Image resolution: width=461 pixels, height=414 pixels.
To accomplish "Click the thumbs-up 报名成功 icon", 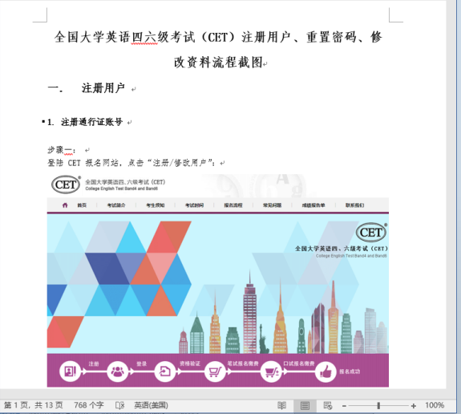I will 326,371.
